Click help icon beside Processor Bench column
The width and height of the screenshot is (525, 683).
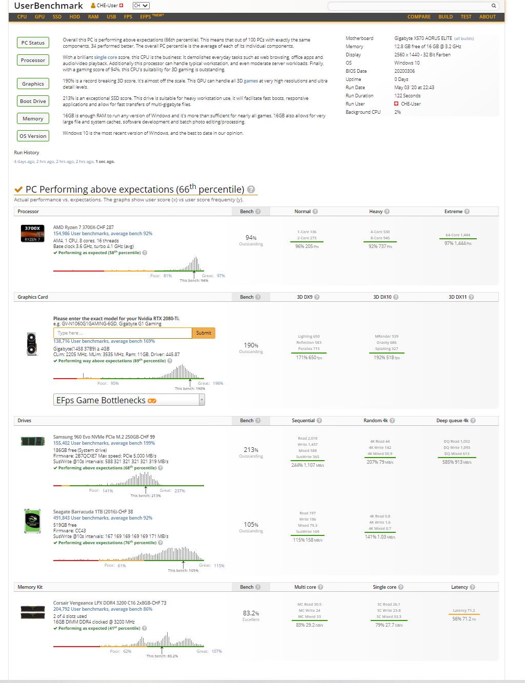click(x=258, y=212)
